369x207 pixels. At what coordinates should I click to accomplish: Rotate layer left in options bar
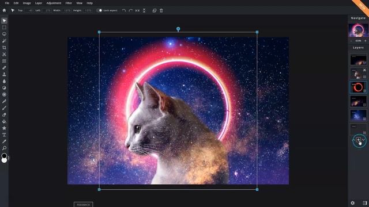point(124,10)
